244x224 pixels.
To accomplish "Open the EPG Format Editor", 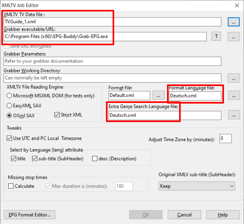I will (x=29, y=215).
